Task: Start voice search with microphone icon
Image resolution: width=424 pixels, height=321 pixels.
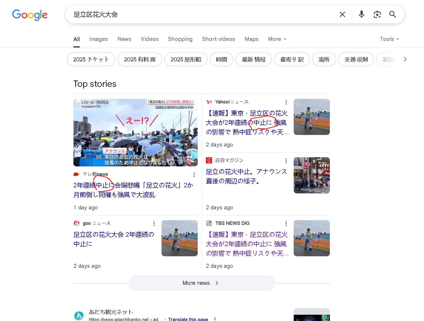Action: point(361,14)
